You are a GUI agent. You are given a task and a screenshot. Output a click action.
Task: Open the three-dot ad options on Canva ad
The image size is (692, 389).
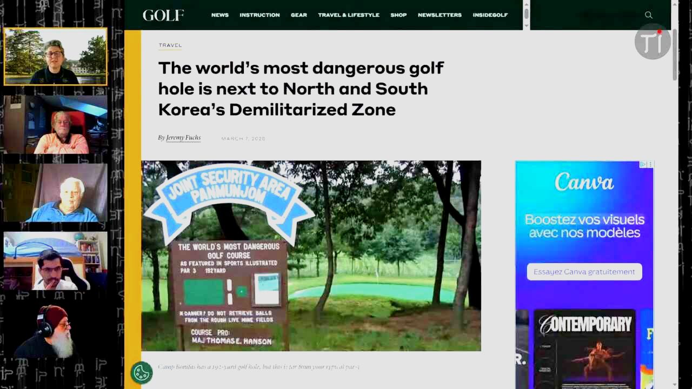click(x=650, y=164)
